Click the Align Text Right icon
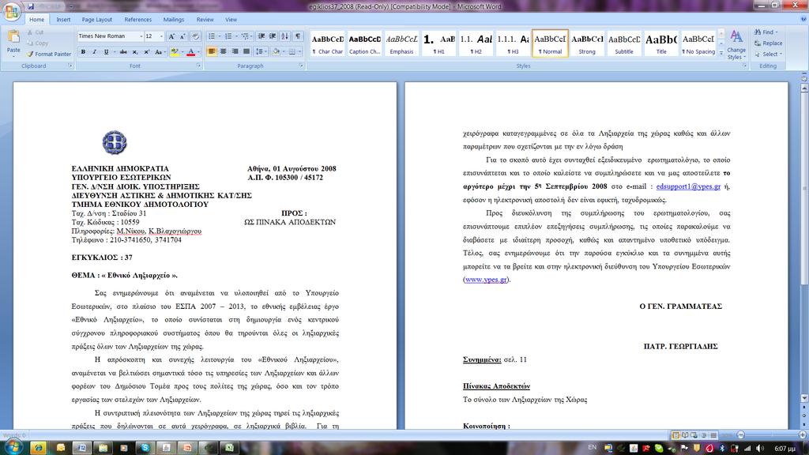Image resolution: width=809 pixels, height=455 pixels. 235,51
